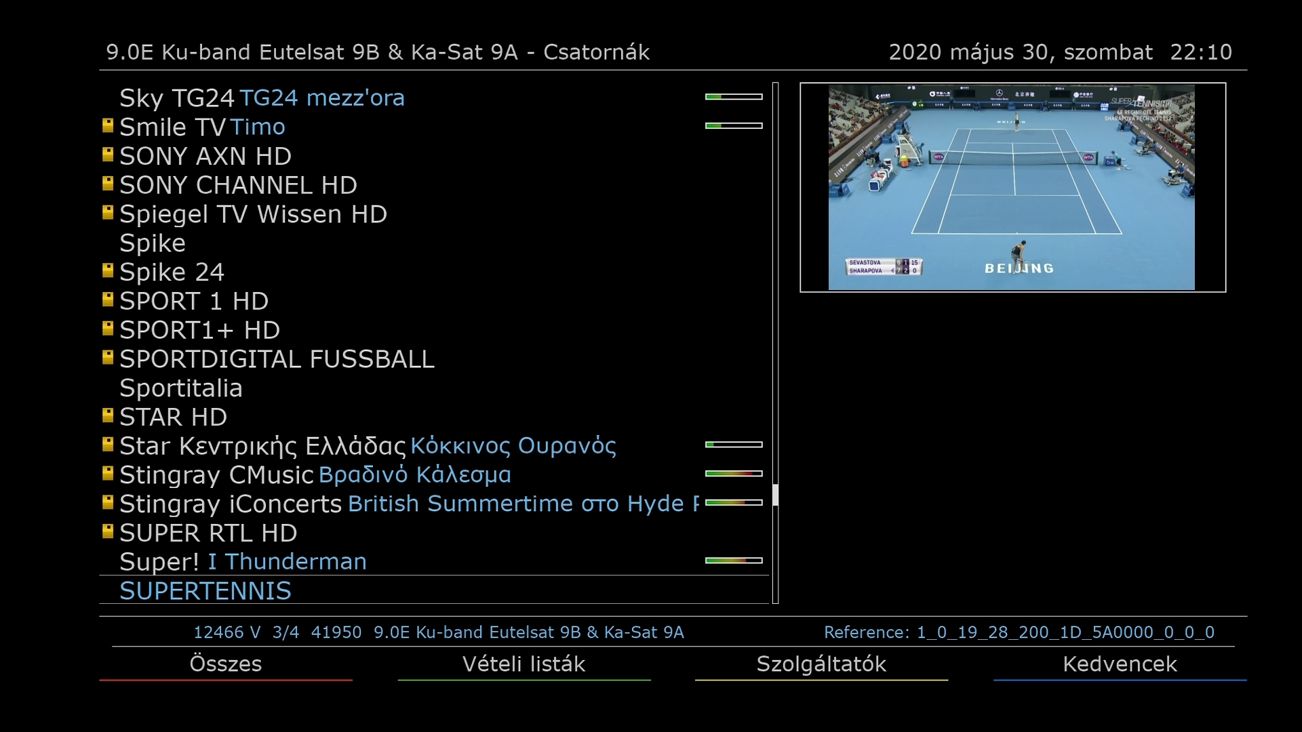Select the Star Κεντρικής Ελλάδας channel
Viewport: 1302px width, 732px height.
434,446
